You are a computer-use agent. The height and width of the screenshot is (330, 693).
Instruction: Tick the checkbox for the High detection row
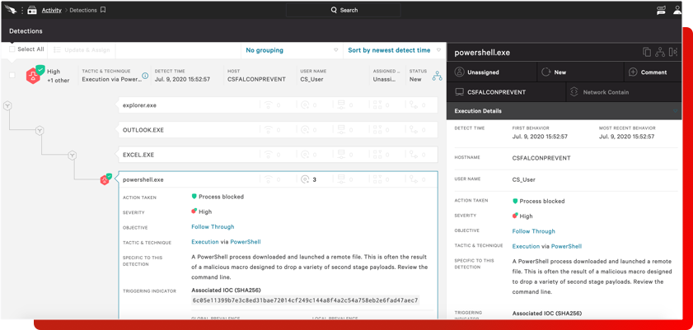[x=12, y=76]
